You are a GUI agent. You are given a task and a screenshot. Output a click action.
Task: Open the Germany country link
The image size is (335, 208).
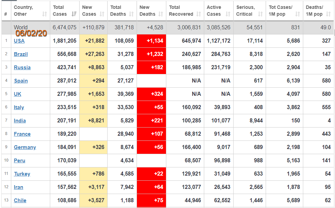click(25, 147)
